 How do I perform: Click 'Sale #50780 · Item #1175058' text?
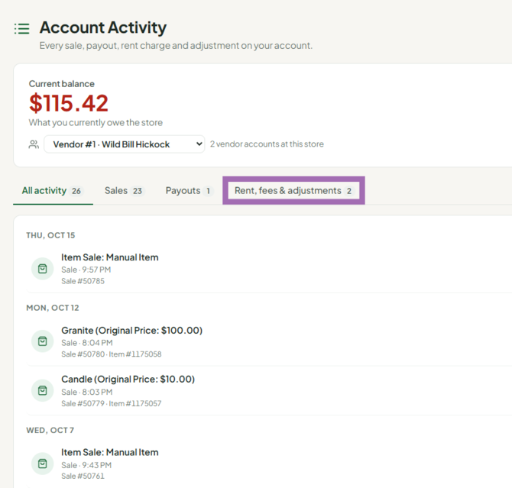tap(112, 354)
